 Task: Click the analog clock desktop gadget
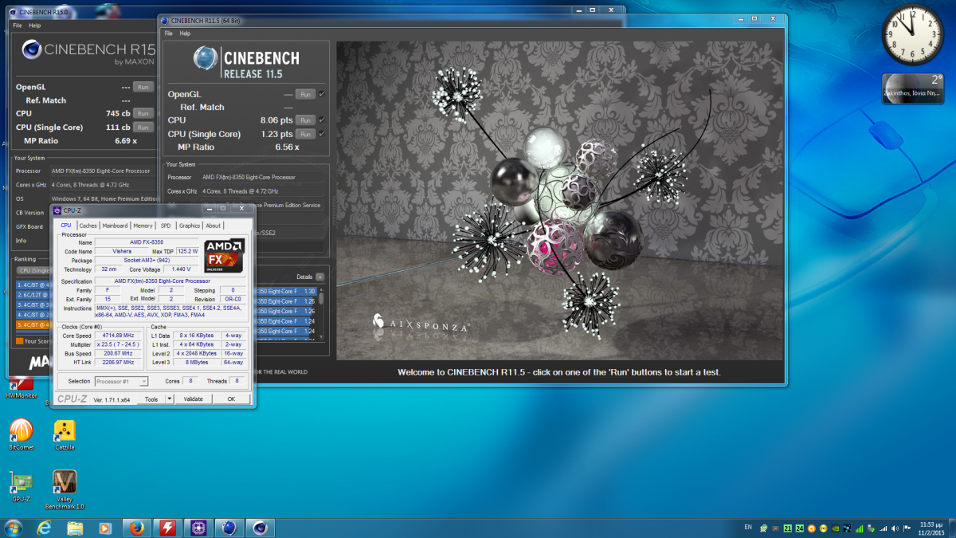[x=912, y=34]
